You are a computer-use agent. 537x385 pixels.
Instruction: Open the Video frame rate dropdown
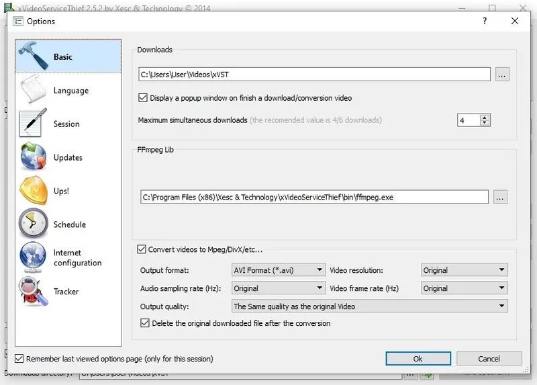coord(464,288)
